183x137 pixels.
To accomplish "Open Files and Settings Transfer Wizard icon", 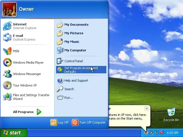I will pos(7,97).
